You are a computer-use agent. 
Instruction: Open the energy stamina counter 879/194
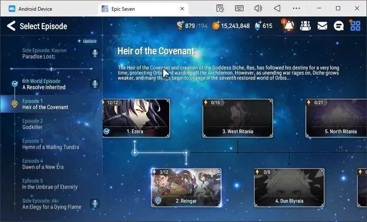[192, 26]
